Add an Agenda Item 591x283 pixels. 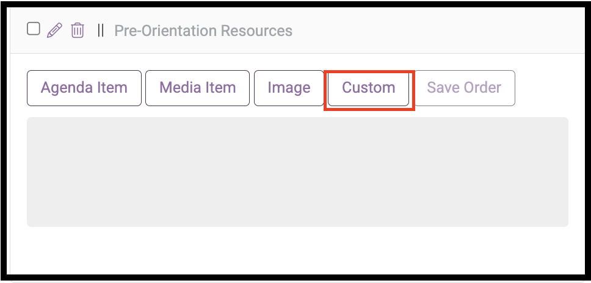84,88
